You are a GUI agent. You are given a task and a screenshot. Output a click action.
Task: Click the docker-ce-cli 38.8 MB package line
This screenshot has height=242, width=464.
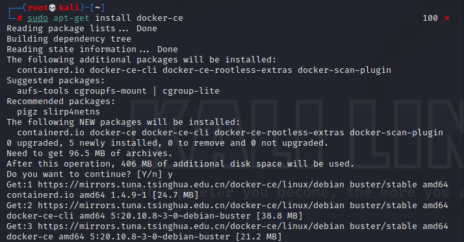155,216
